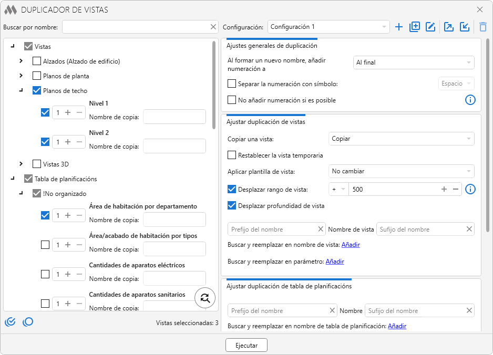Rename configuration using the edit icon
The width and height of the screenshot is (493, 355).
click(430, 27)
